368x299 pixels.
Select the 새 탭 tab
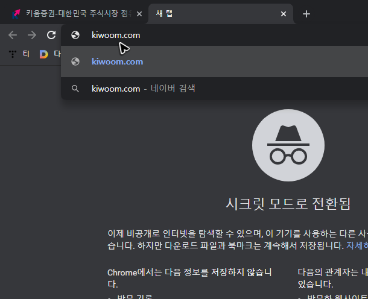click(221, 14)
